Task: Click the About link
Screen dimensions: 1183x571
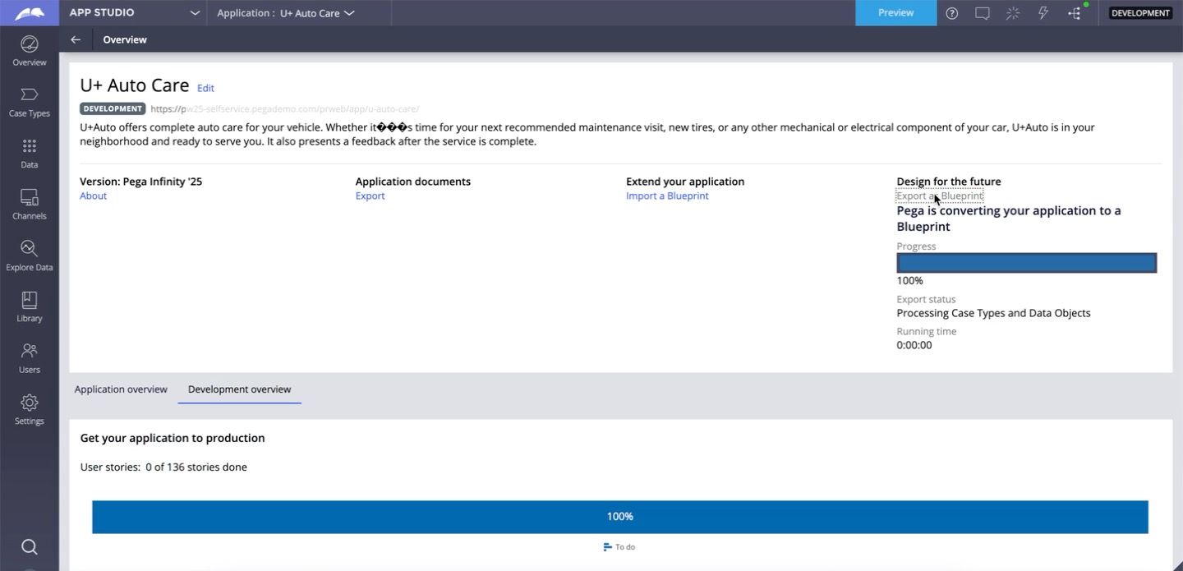Action: (x=93, y=196)
